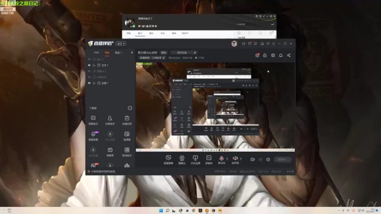
Task: Start recording with the camcorder icon
Action: pyautogui.click(x=253, y=159)
